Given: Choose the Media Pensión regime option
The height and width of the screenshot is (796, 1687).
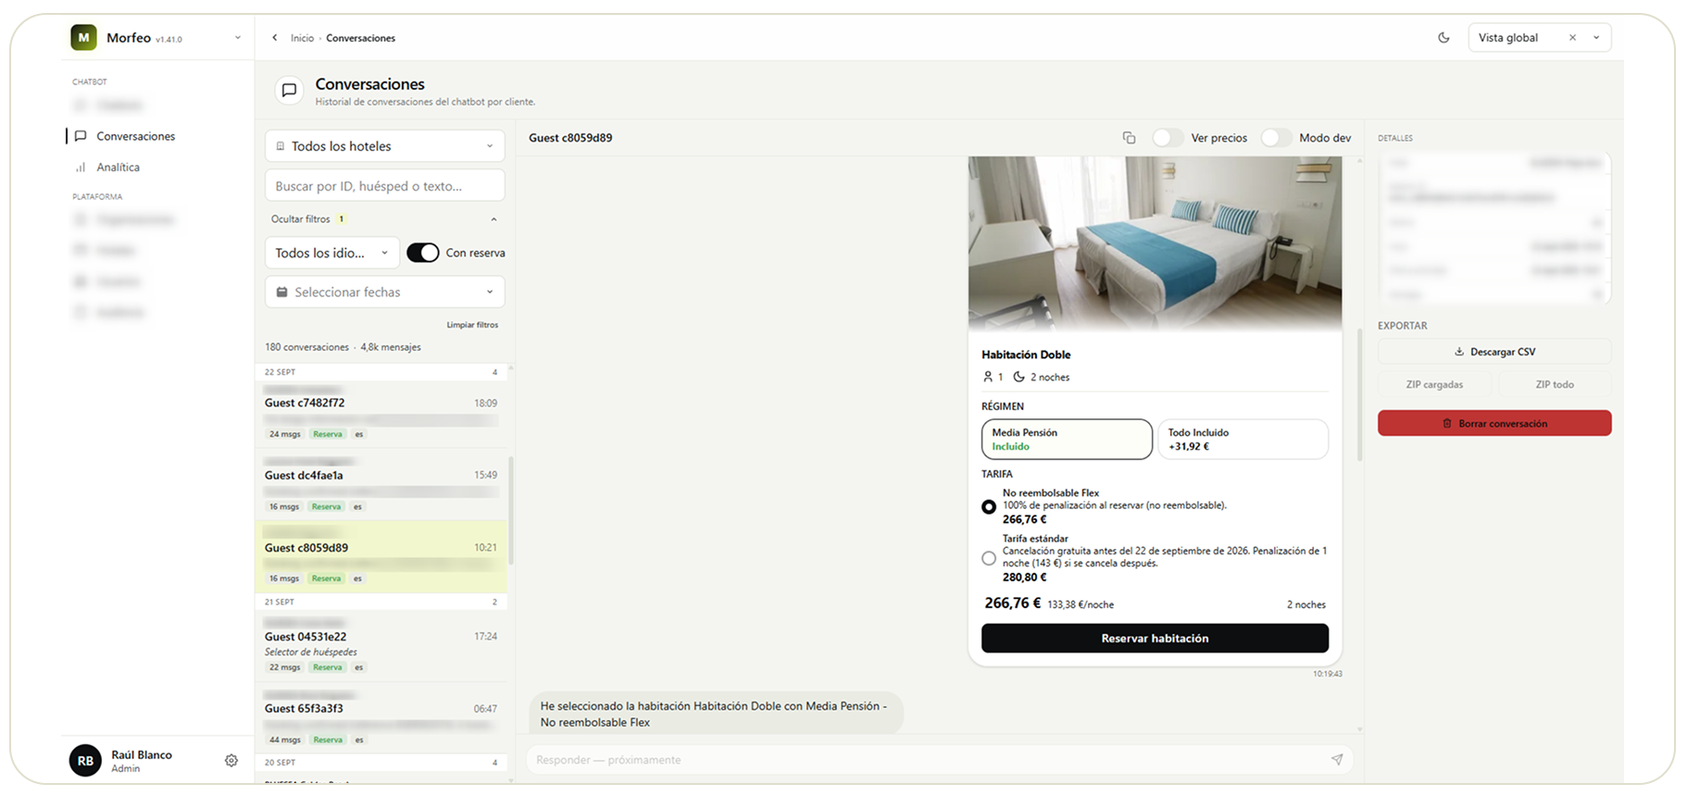Looking at the screenshot, I should [1067, 440].
